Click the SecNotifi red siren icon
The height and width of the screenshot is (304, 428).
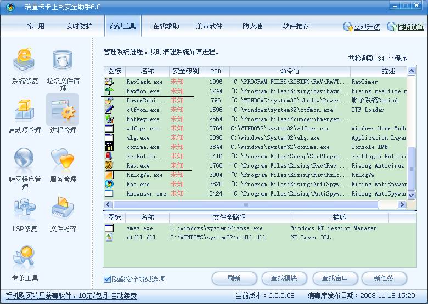[109, 156]
